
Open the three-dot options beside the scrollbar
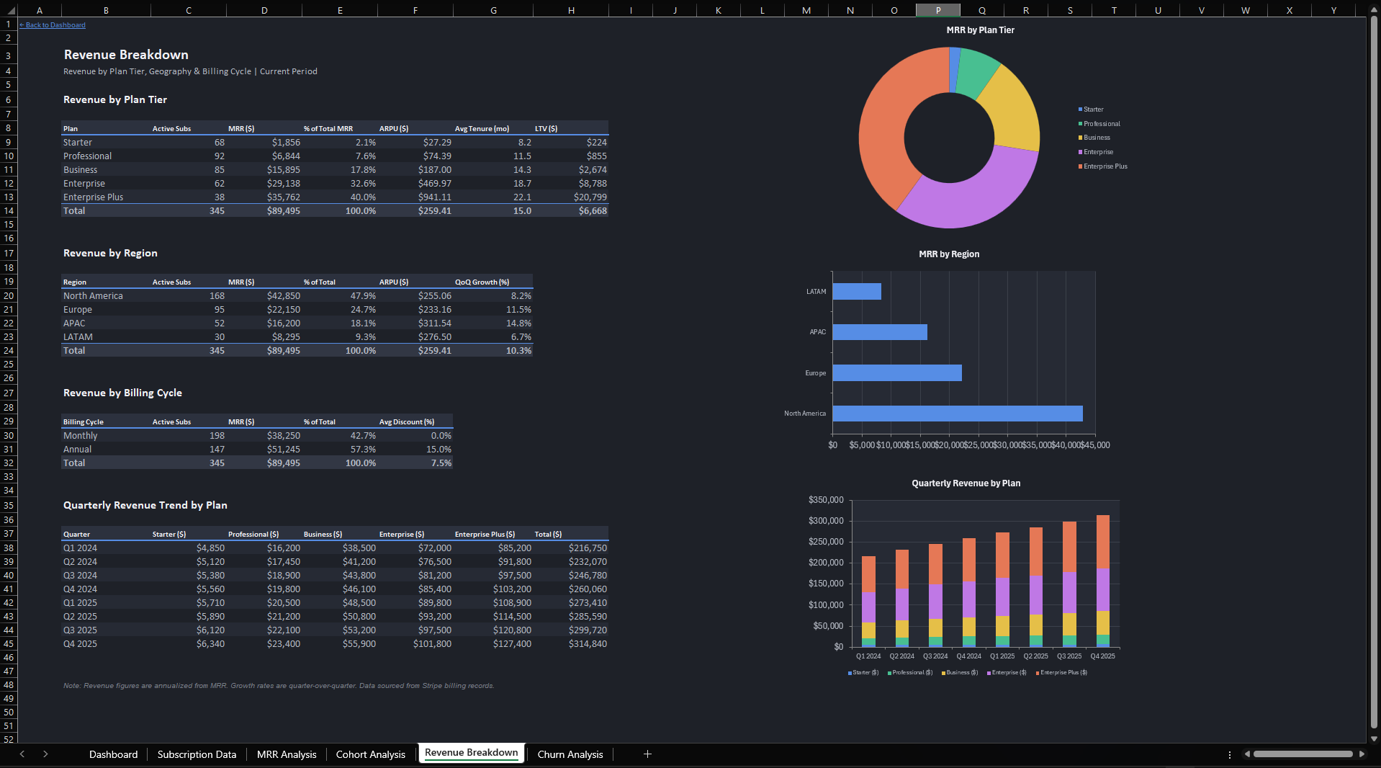1229,754
